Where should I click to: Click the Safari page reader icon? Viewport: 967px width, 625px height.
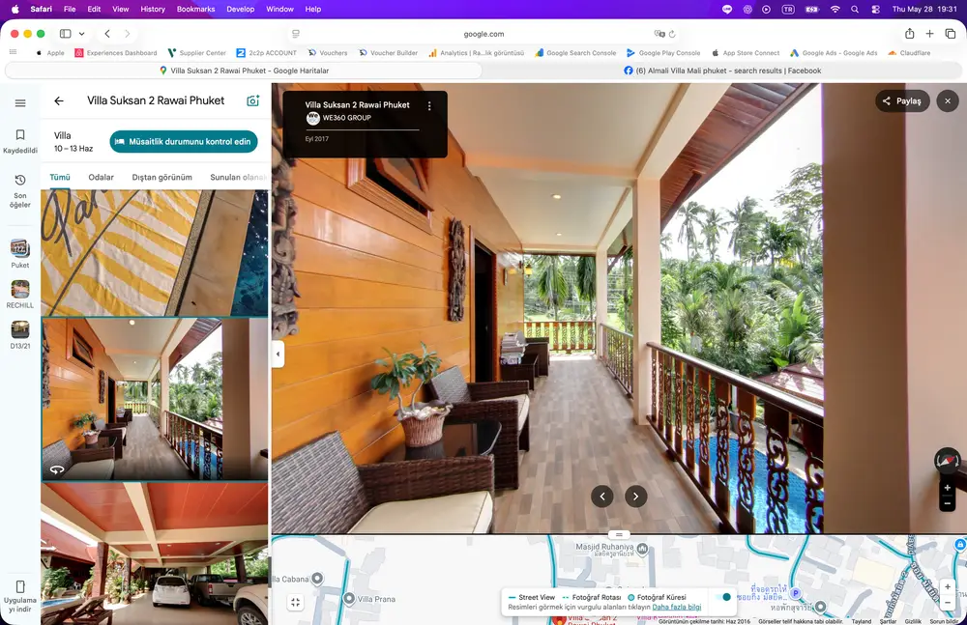tap(295, 34)
